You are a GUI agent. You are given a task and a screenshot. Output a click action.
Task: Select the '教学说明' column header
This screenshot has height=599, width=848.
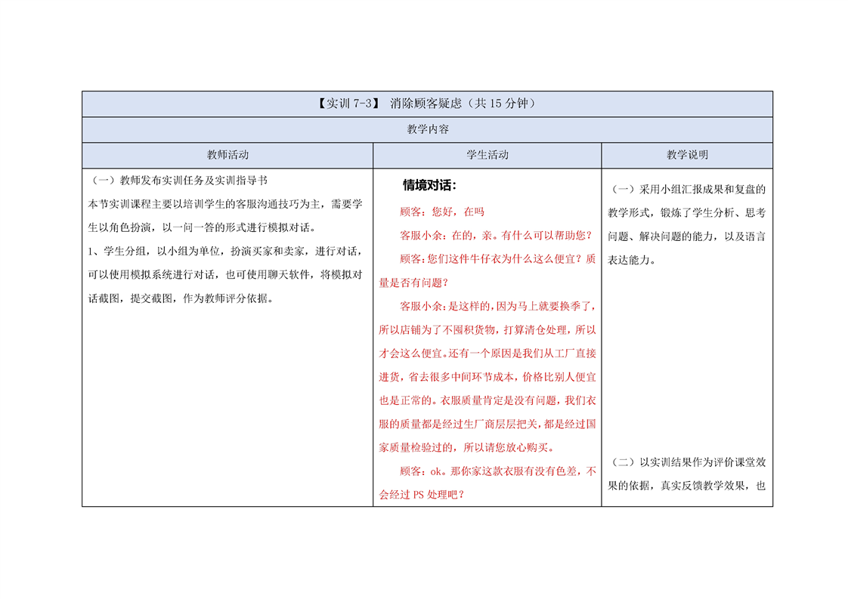pos(686,155)
